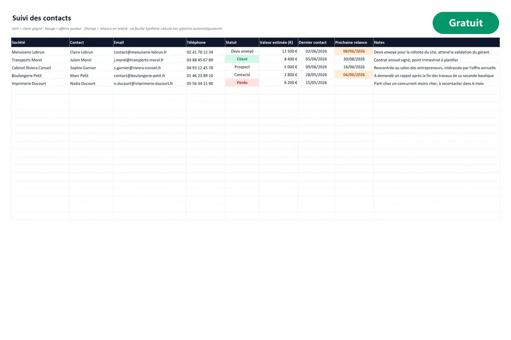Screen dimensions: 511x340
Task: Click follow-up date 16/06/2026
Action: click(x=354, y=67)
